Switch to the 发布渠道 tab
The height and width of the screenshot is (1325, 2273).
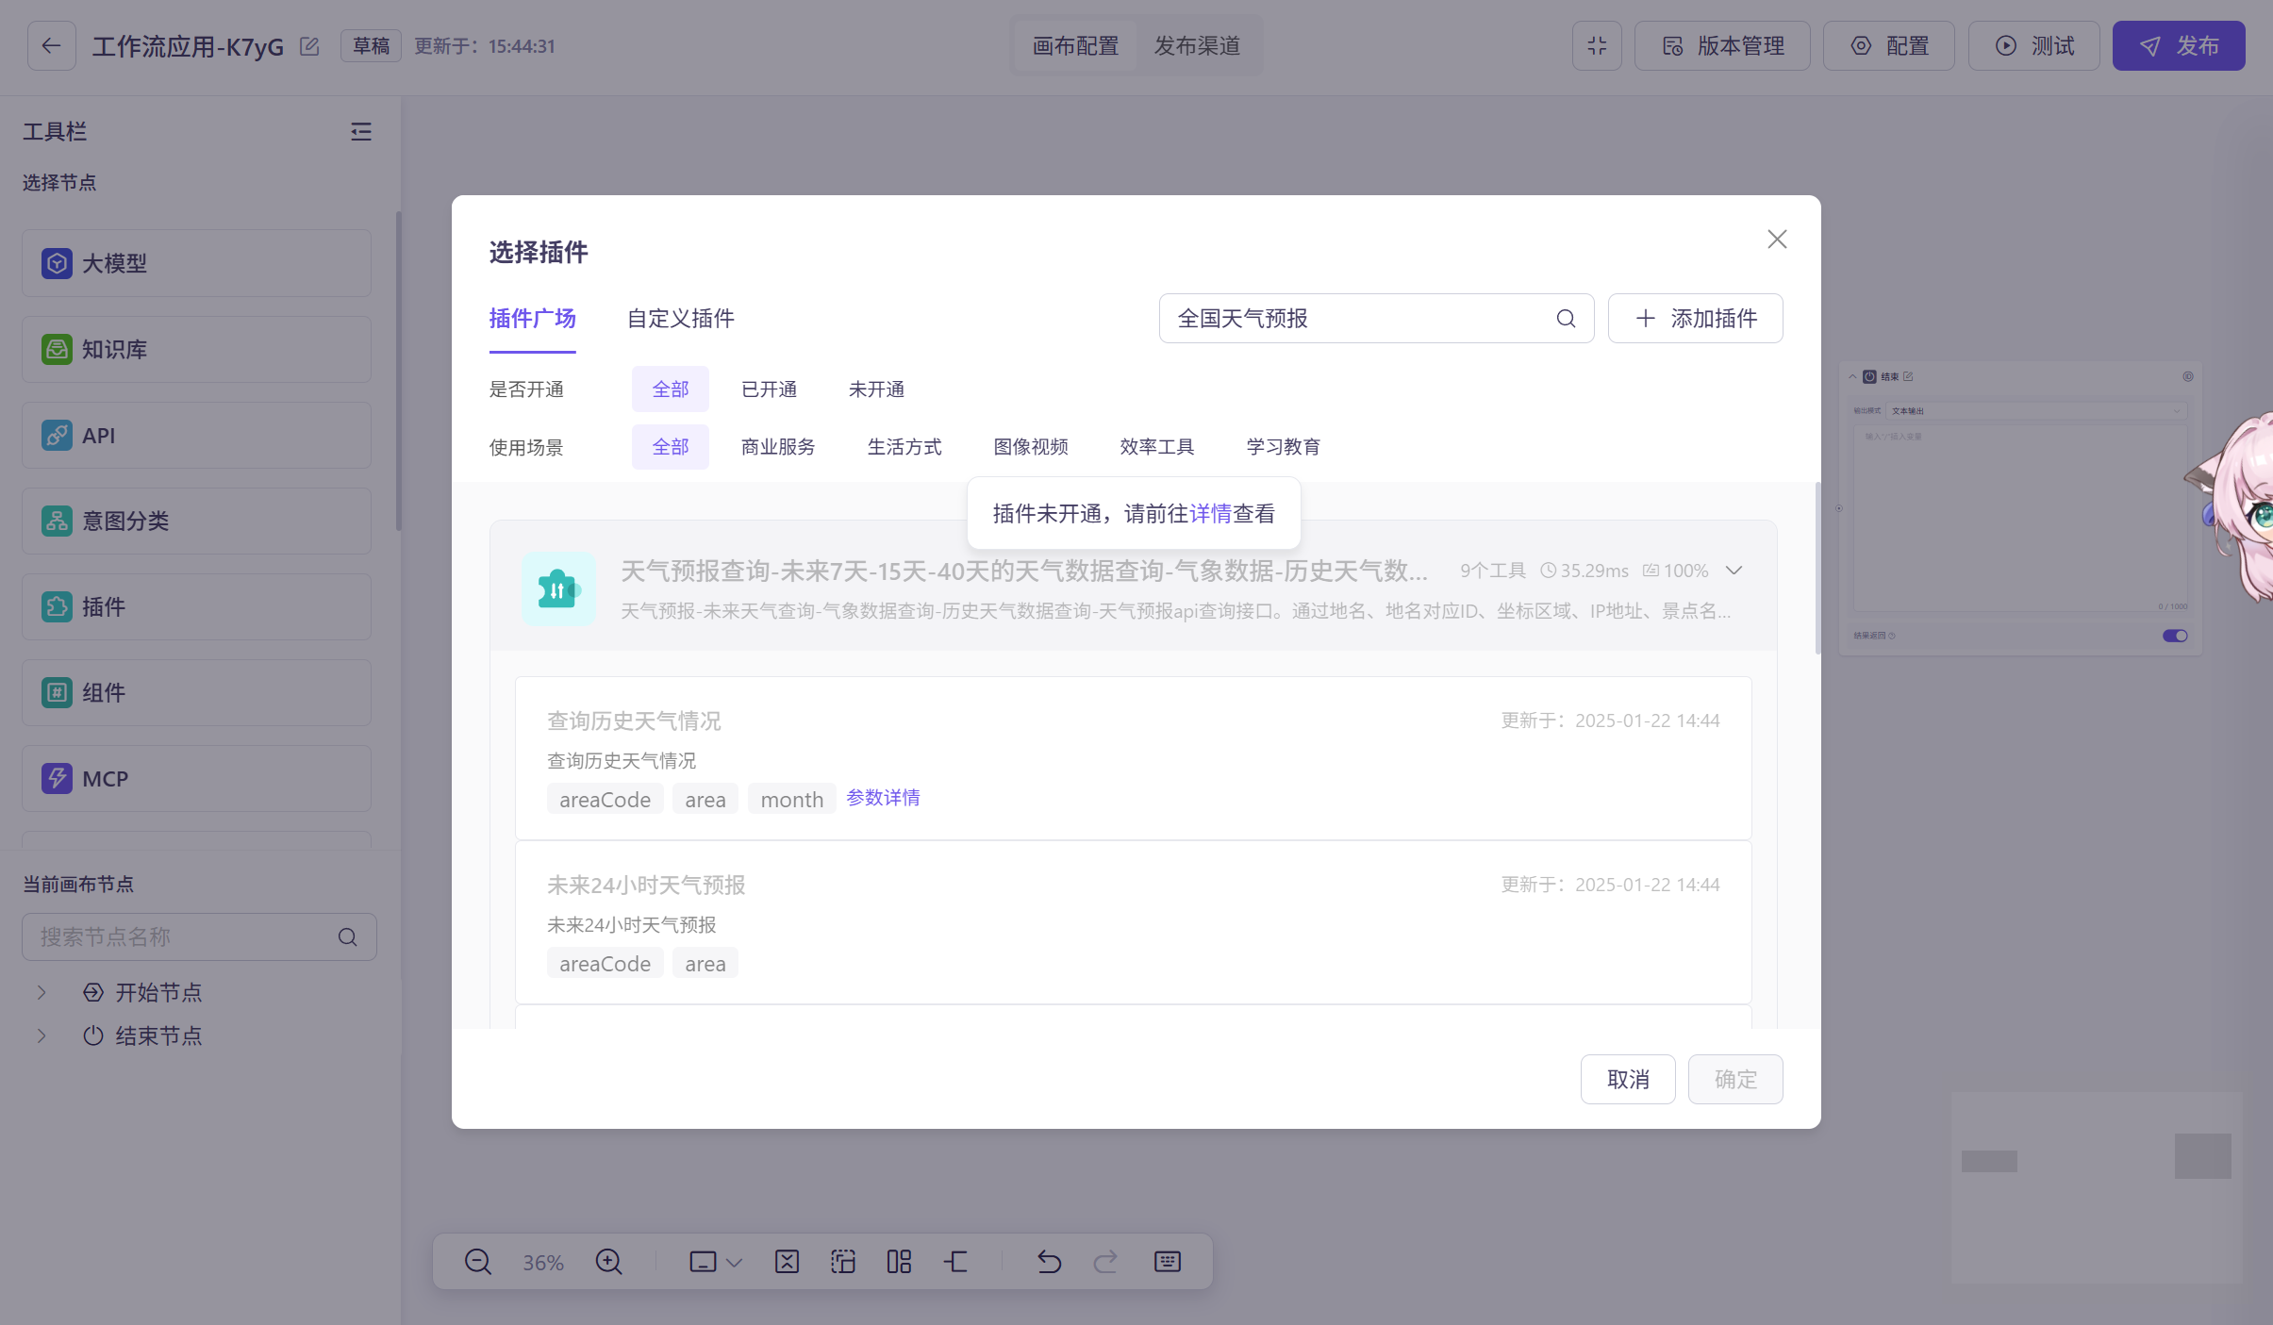[1197, 46]
